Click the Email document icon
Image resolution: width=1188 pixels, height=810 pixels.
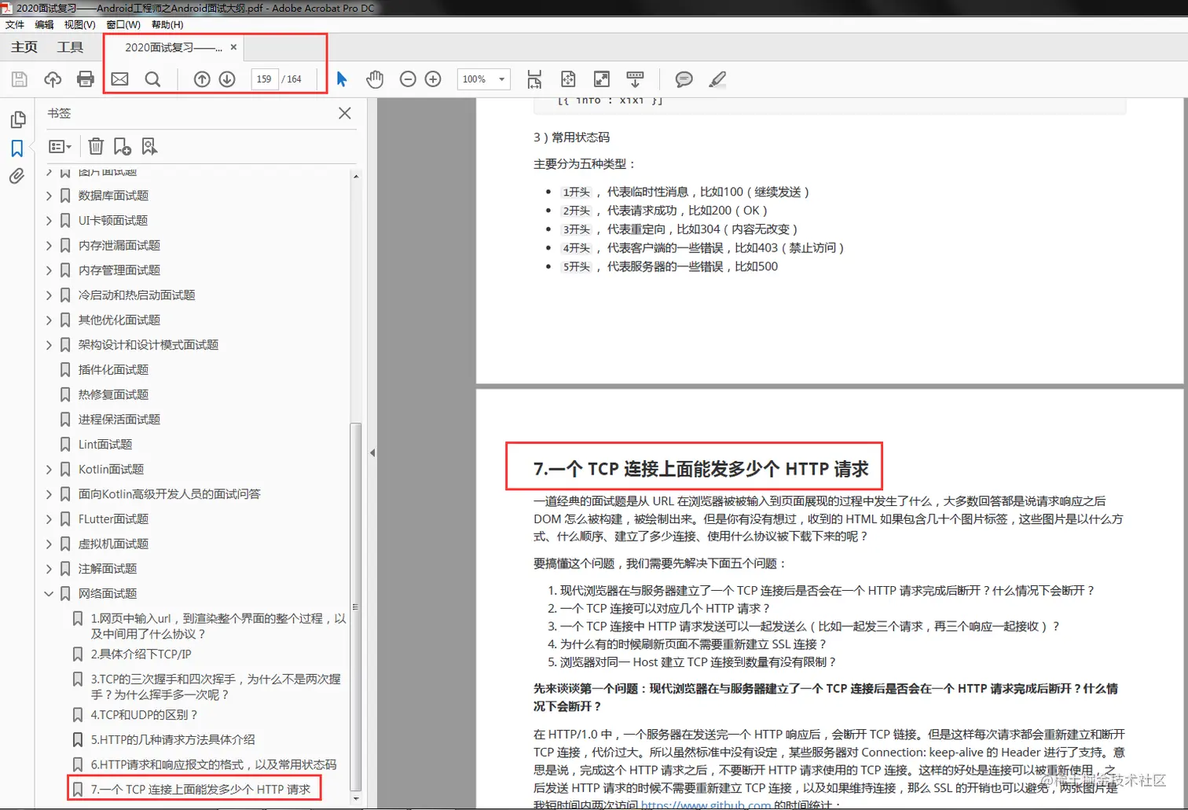point(119,79)
